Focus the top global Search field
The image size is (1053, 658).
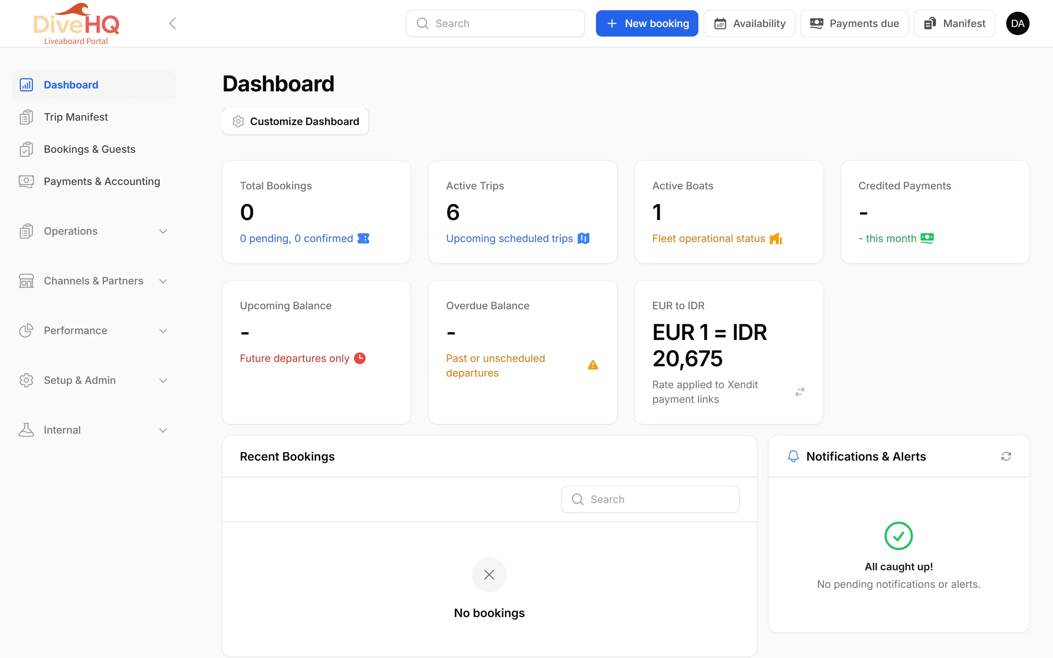[x=495, y=23]
